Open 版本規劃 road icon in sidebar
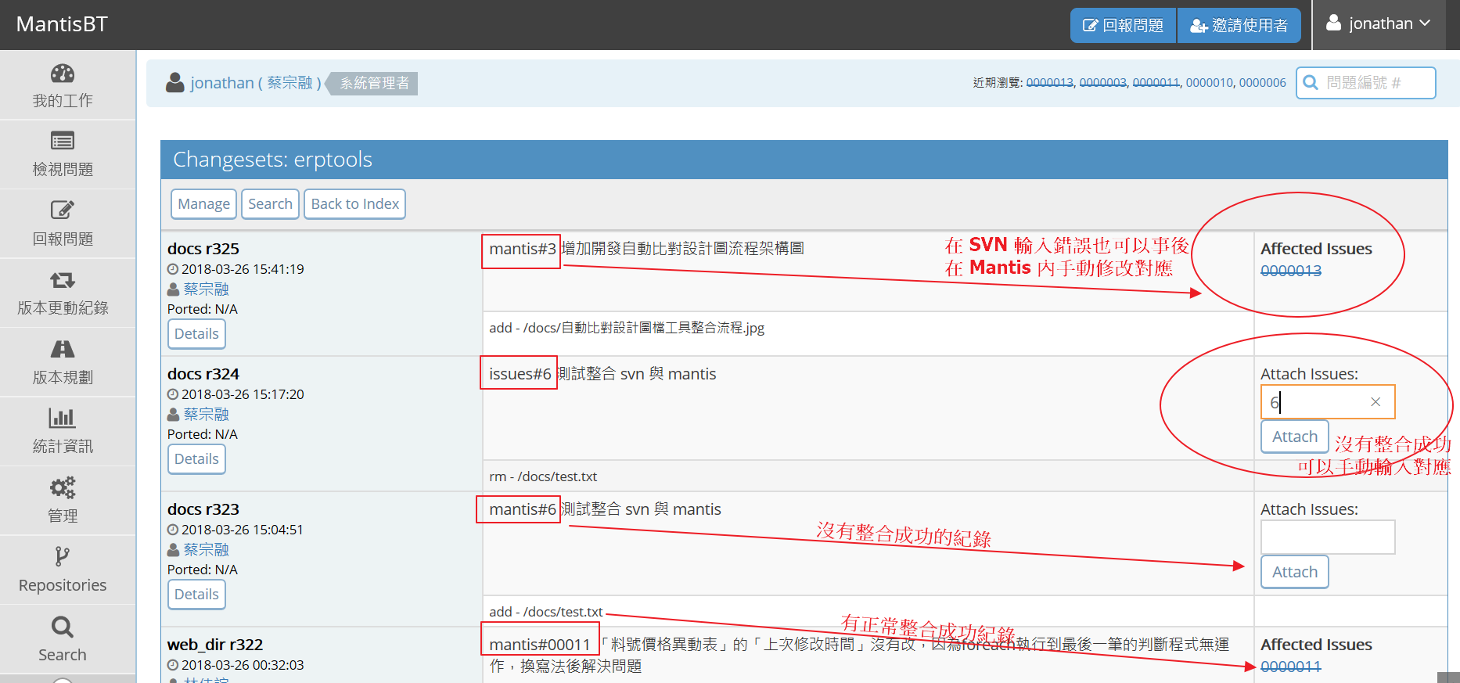Image resolution: width=1460 pixels, height=683 pixels. (x=63, y=349)
